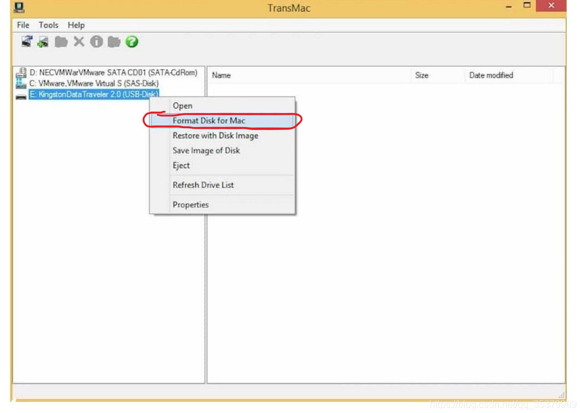Click Eject in the context menu
Screen dimensions: 580x413
(223, 165)
